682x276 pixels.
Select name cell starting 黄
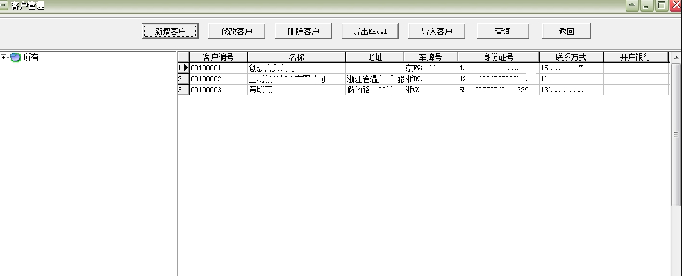(x=297, y=90)
